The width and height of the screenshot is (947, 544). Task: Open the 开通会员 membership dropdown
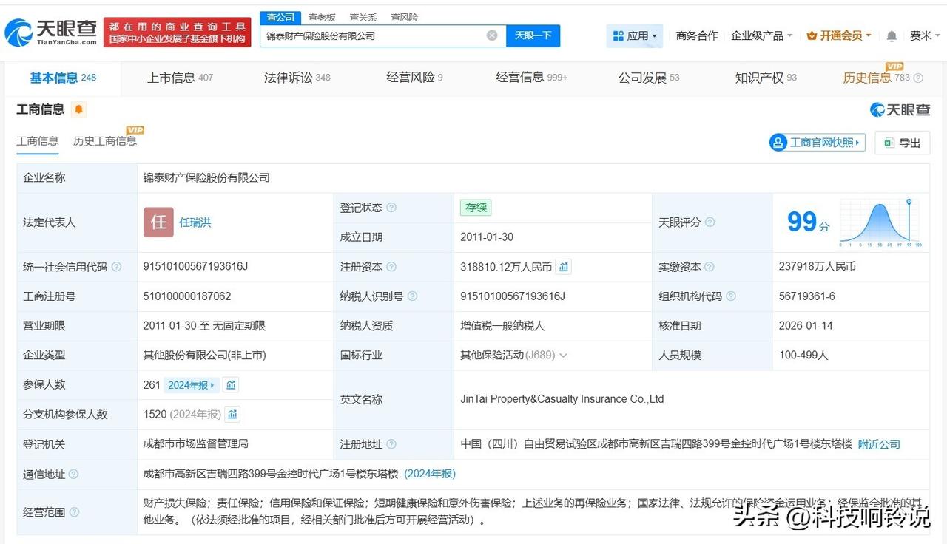coord(839,35)
